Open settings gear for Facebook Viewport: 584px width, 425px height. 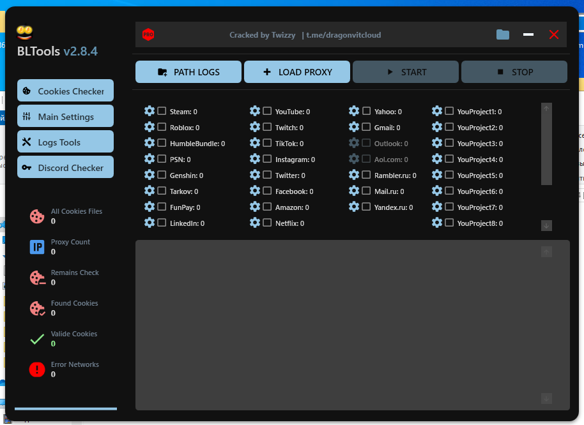coord(255,191)
